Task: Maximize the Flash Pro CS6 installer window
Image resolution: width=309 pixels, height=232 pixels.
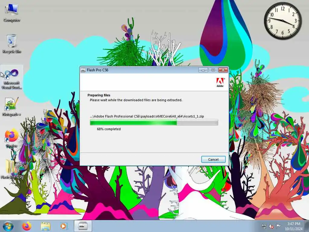Action: [x=213, y=70]
